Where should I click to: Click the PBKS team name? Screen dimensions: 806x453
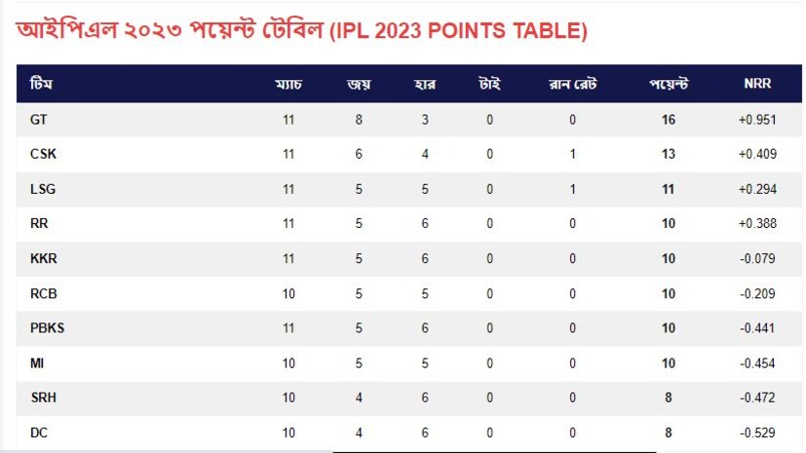tap(48, 328)
